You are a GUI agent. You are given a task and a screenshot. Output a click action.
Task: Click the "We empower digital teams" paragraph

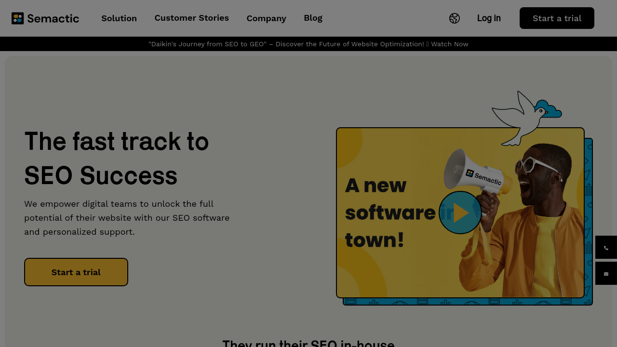(127, 218)
